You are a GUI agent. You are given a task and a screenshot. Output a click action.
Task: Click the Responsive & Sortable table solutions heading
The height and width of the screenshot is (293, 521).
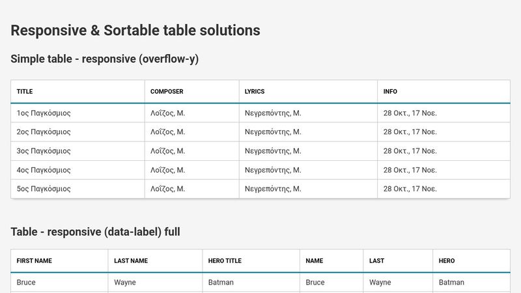[135, 30]
